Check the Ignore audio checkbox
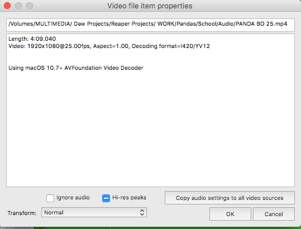The height and width of the screenshot is (229, 301). [x=50, y=198]
